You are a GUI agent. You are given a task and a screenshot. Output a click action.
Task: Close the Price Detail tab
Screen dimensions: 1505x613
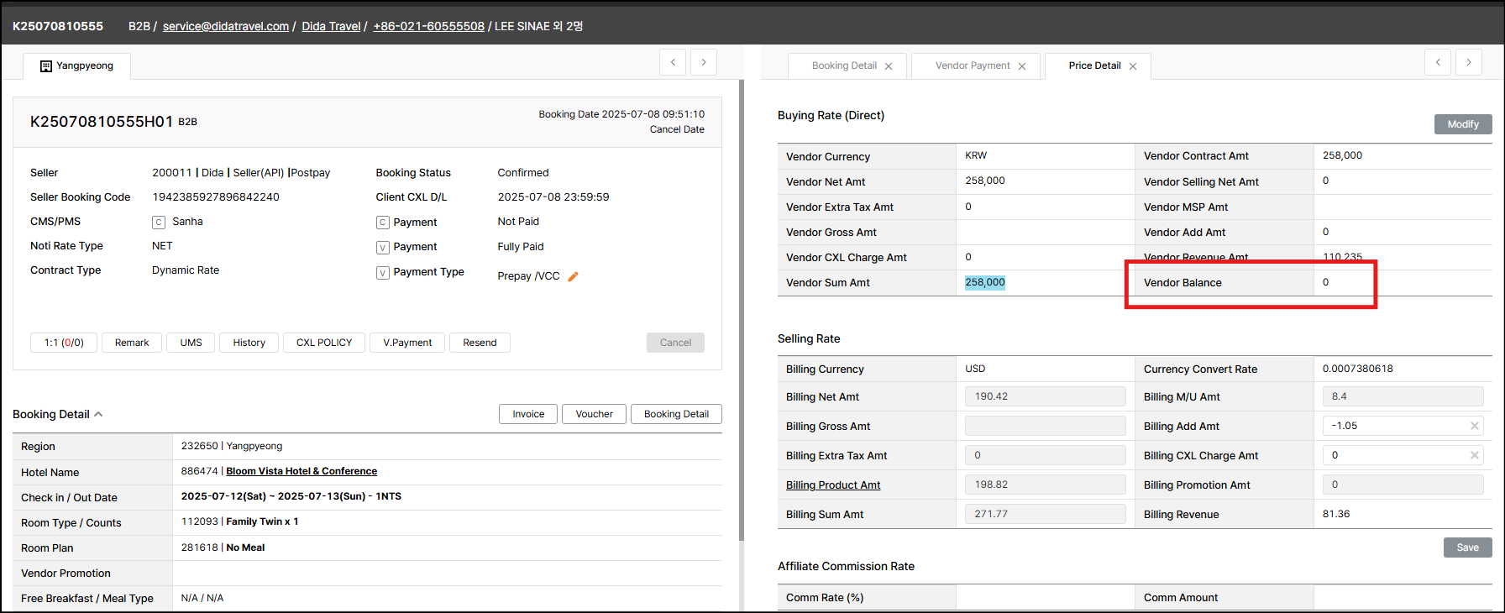coord(1132,66)
